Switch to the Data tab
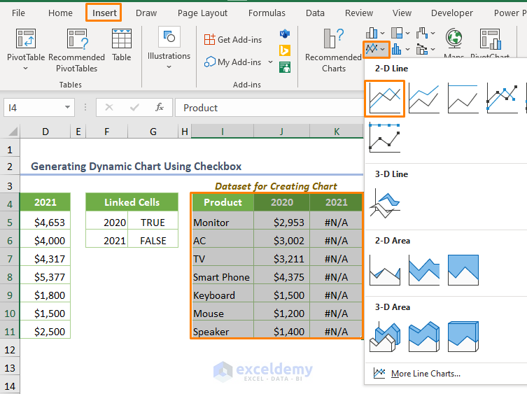The width and height of the screenshot is (527, 394). click(x=315, y=13)
